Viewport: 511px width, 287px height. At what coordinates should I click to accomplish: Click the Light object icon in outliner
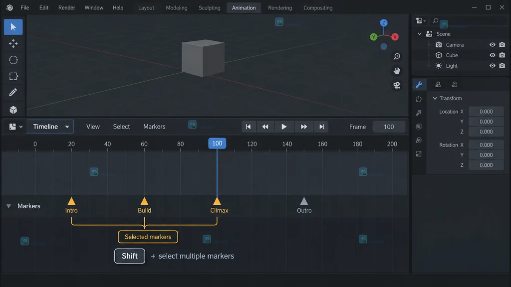coord(439,66)
